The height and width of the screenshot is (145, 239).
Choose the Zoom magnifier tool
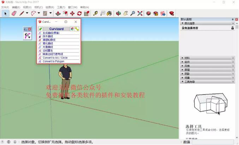tap(133, 13)
